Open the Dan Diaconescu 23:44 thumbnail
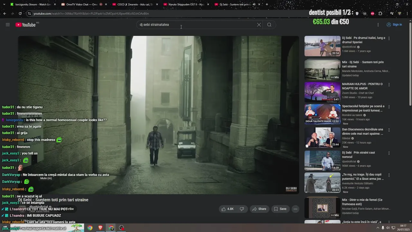Viewport: 412px width, 232px height. pyautogui.click(x=322, y=137)
